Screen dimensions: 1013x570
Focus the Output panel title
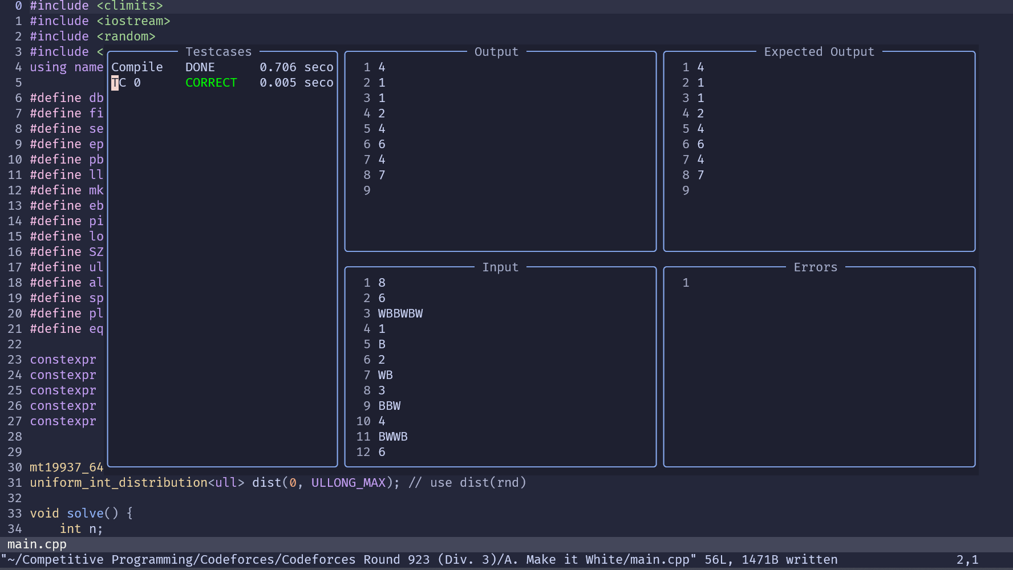click(497, 52)
